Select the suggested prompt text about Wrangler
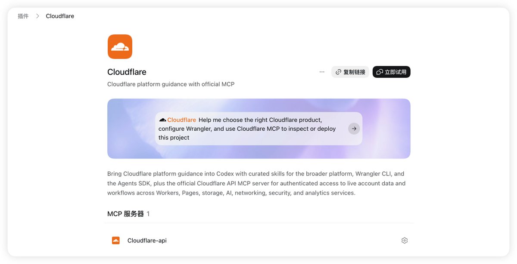Screen dimensions: 517x264 pos(249,129)
